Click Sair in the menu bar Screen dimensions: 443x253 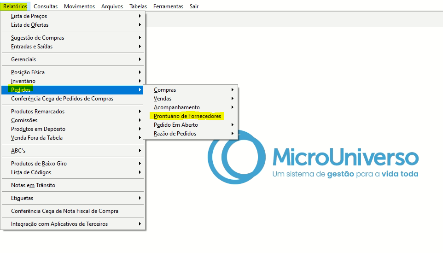[x=194, y=6]
